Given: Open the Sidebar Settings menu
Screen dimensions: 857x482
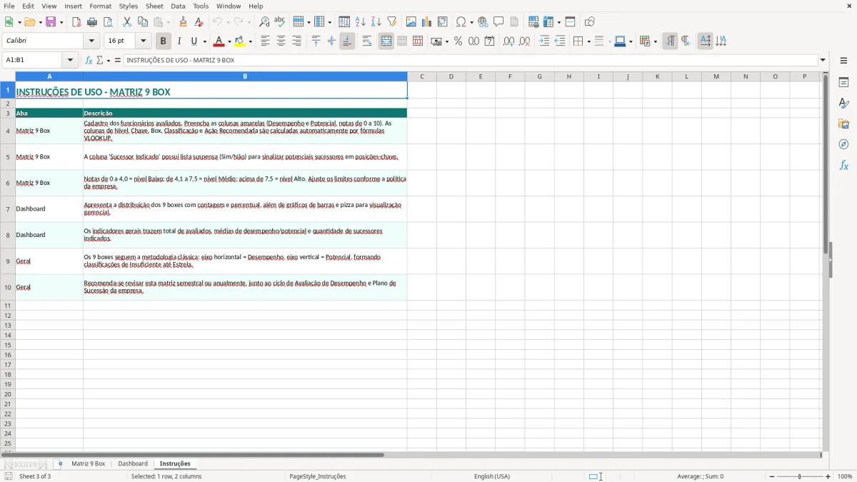Looking at the screenshot, I should [843, 61].
